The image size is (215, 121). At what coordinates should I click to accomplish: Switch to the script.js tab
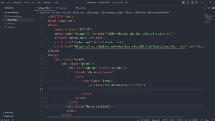[x=81, y=8]
